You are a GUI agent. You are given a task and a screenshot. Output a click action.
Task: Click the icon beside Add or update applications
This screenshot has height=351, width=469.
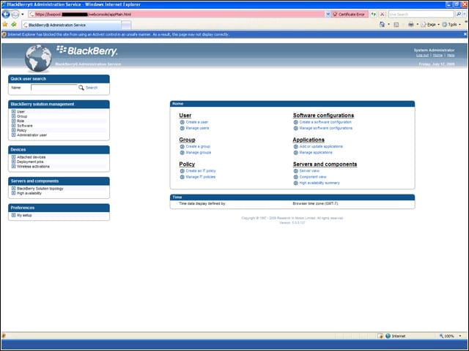coord(296,146)
